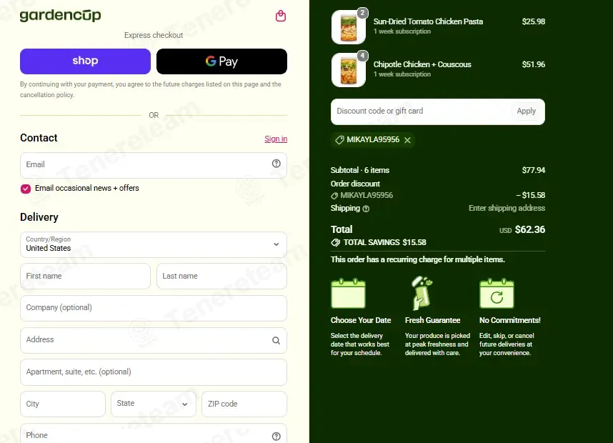The width and height of the screenshot is (613, 443).
Task: Select the City field
Action: coord(63,404)
